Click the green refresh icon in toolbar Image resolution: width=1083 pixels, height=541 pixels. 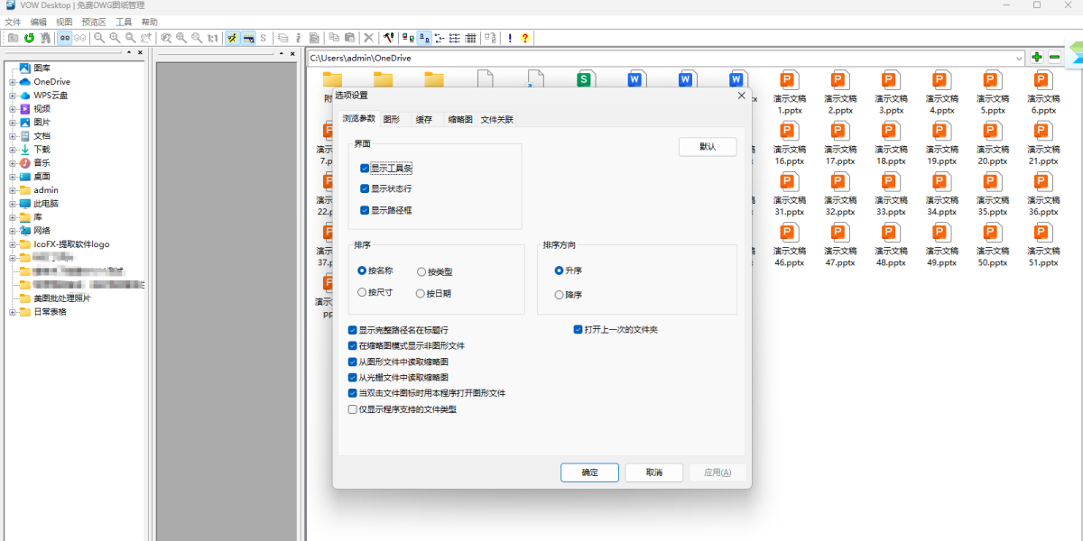(x=29, y=38)
